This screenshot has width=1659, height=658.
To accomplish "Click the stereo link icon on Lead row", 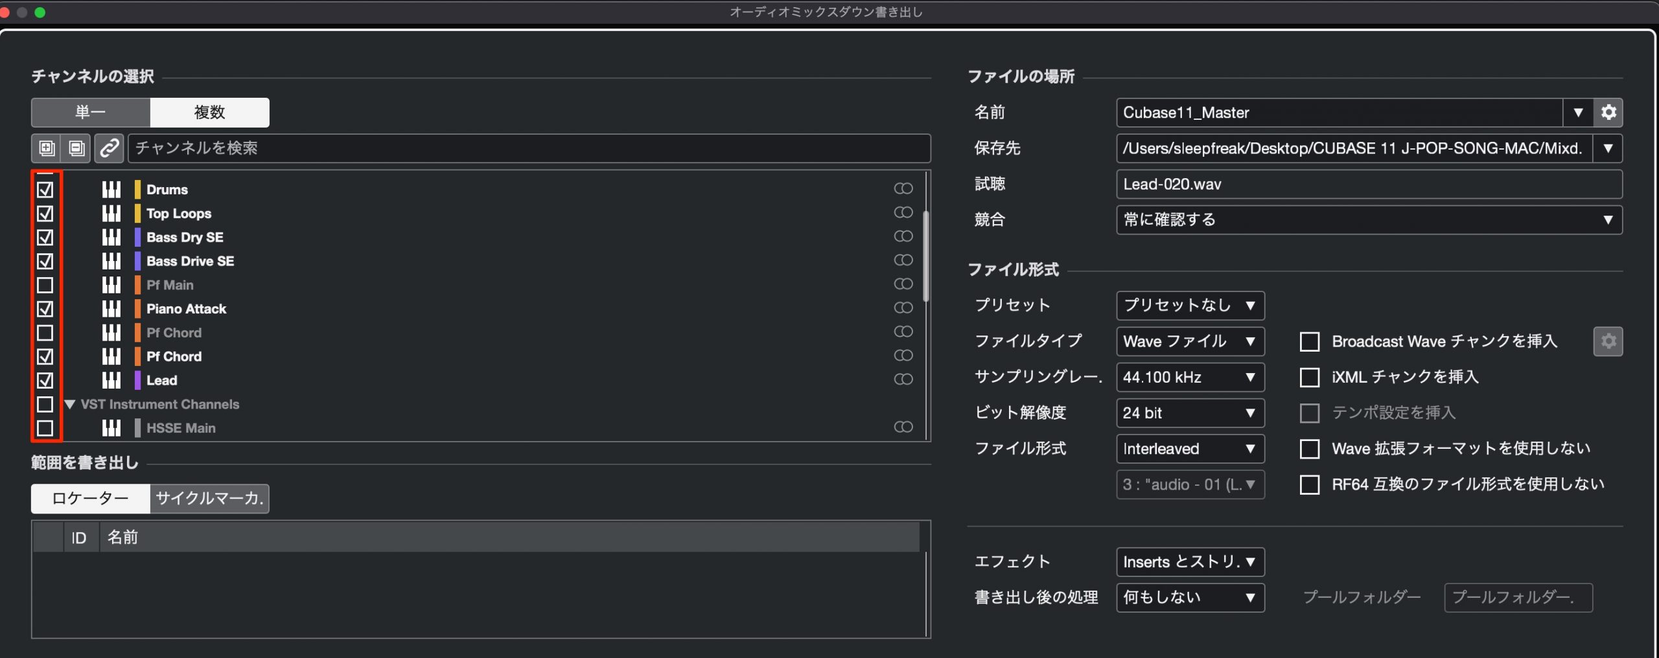I will (903, 379).
